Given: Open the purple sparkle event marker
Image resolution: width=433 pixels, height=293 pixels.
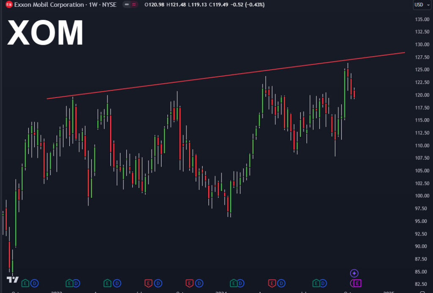Looking at the screenshot, I should coord(354,273).
